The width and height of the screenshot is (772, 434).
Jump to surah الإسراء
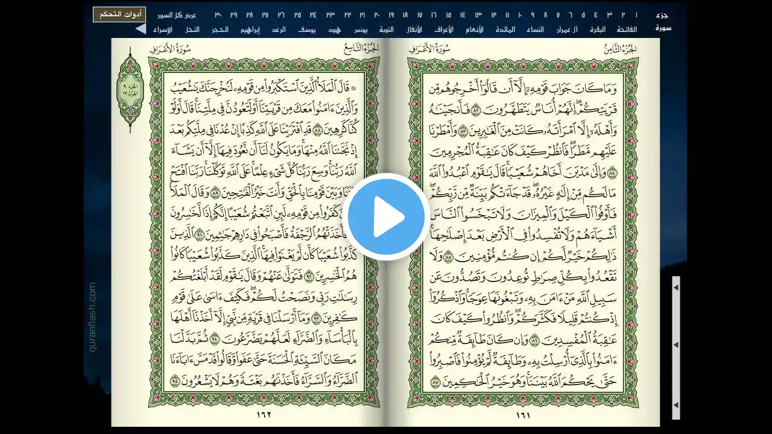pyautogui.click(x=163, y=29)
